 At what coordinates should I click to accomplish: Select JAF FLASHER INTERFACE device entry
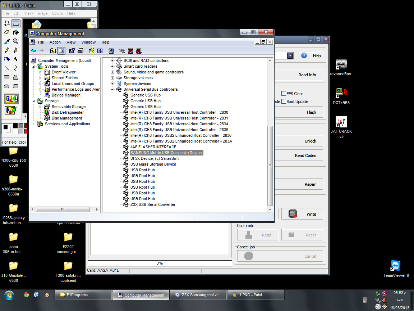[153, 147]
